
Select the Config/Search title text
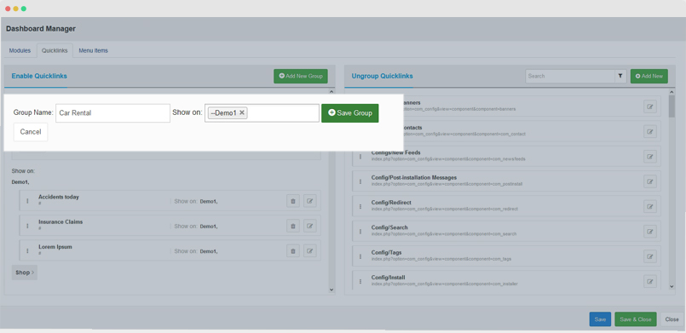pos(389,227)
